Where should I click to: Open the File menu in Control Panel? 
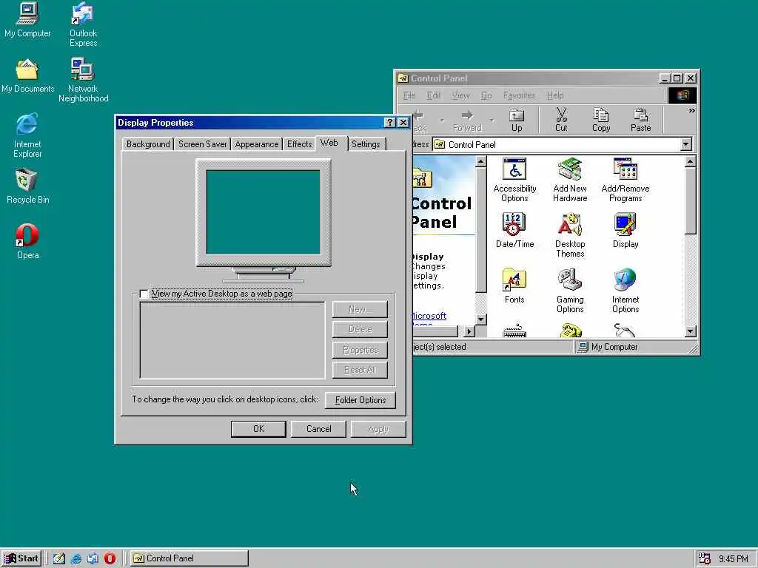tap(409, 95)
